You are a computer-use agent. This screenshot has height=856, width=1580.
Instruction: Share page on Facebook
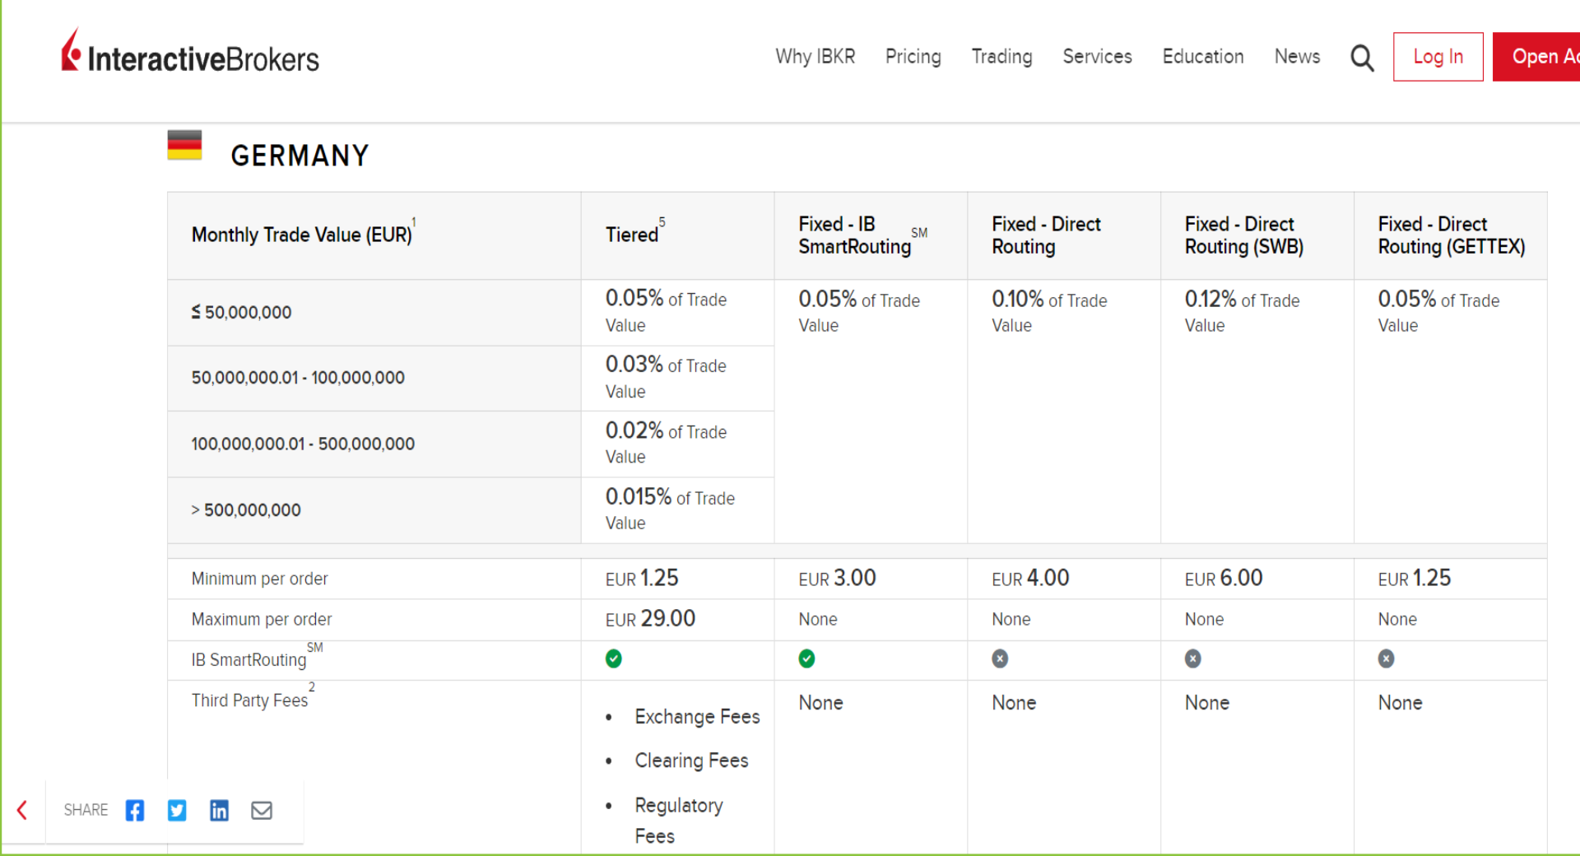pyautogui.click(x=135, y=811)
